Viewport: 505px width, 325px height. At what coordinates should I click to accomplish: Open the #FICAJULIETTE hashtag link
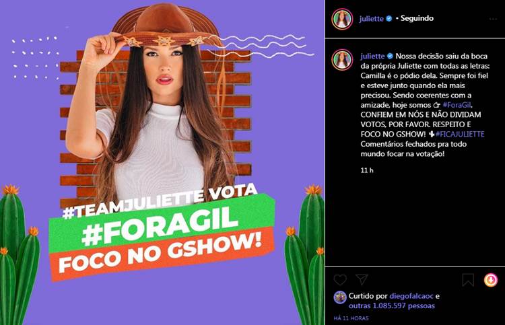coord(460,134)
